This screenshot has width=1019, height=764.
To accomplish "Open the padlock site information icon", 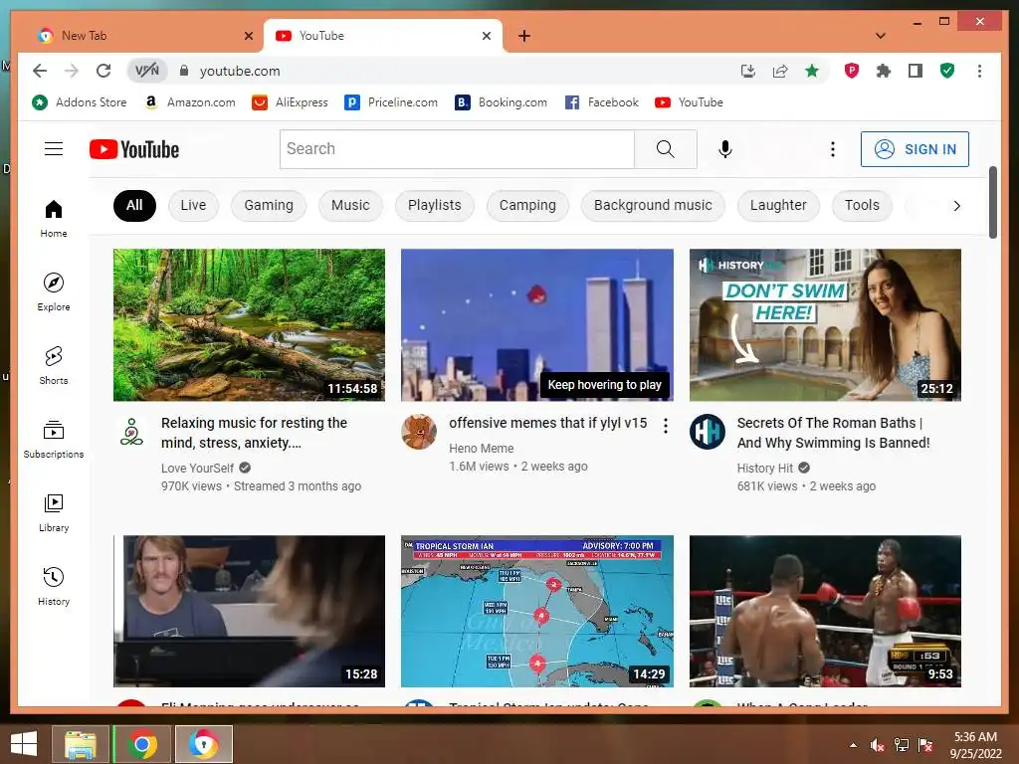I will tap(184, 71).
